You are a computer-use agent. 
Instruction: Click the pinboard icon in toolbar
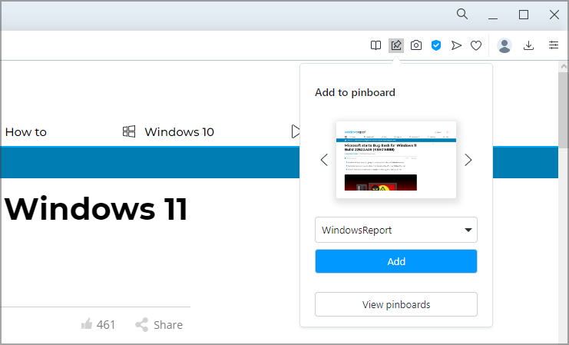coord(396,45)
